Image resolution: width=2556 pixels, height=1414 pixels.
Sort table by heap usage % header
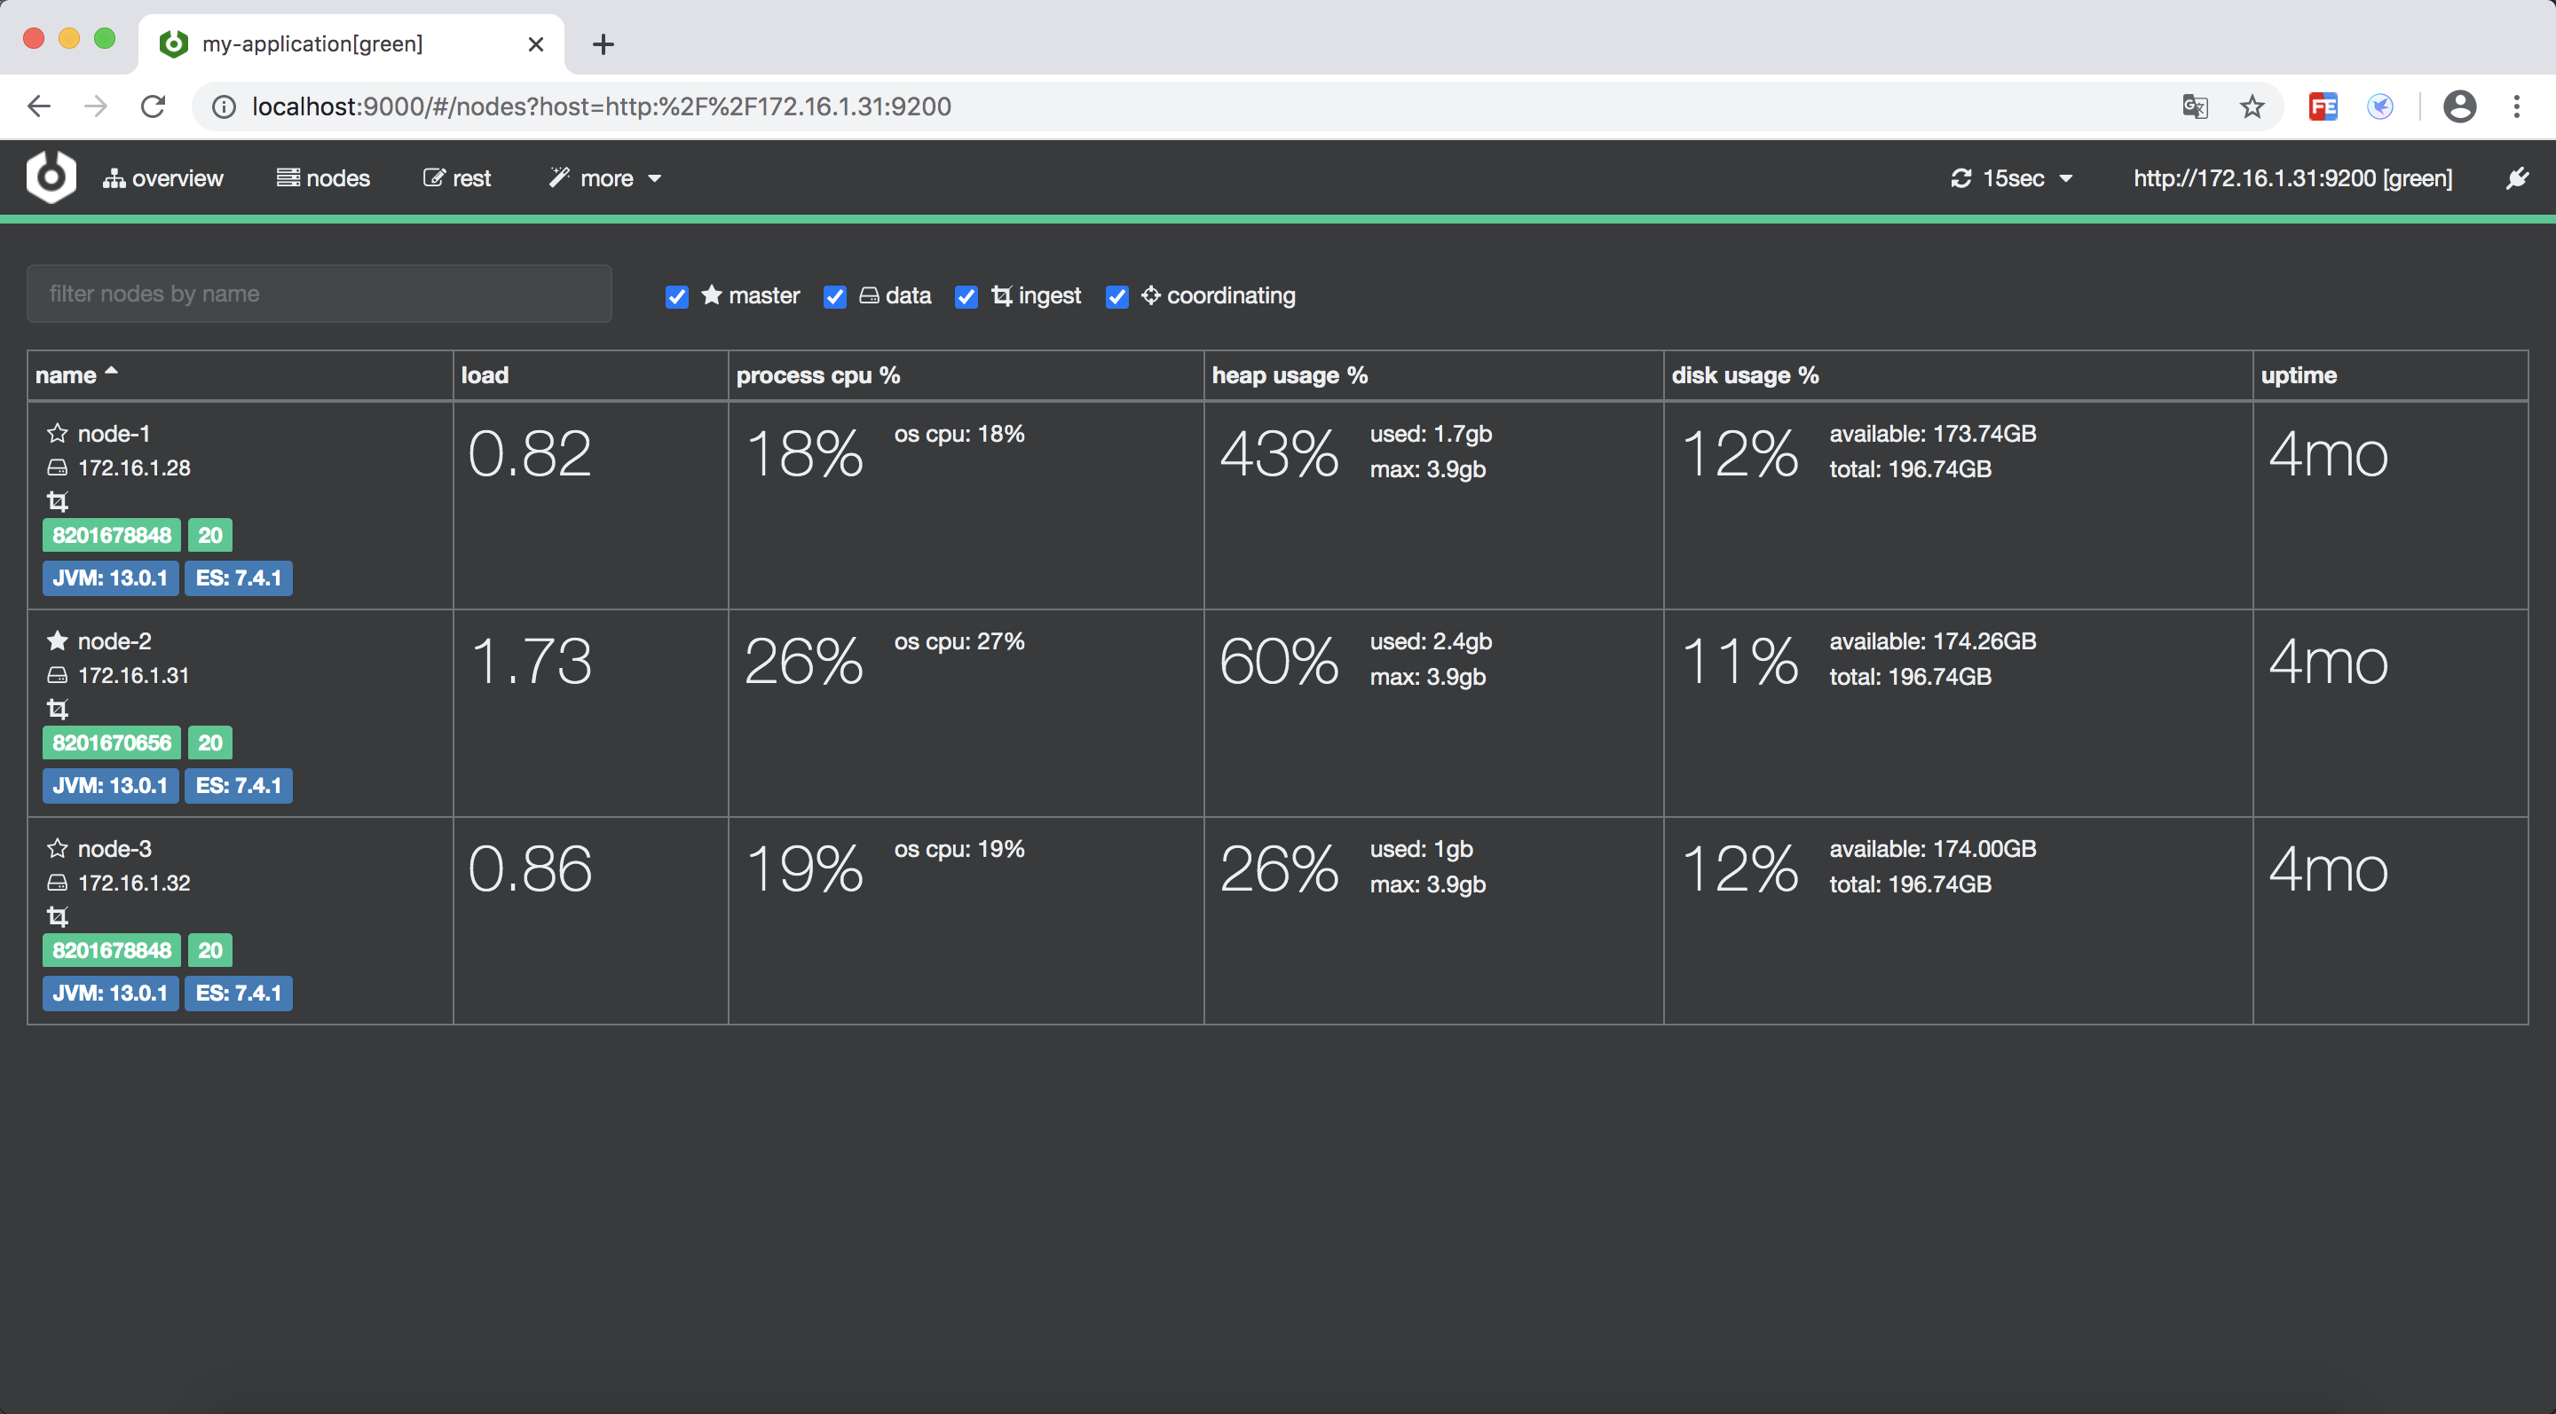coord(1289,375)
